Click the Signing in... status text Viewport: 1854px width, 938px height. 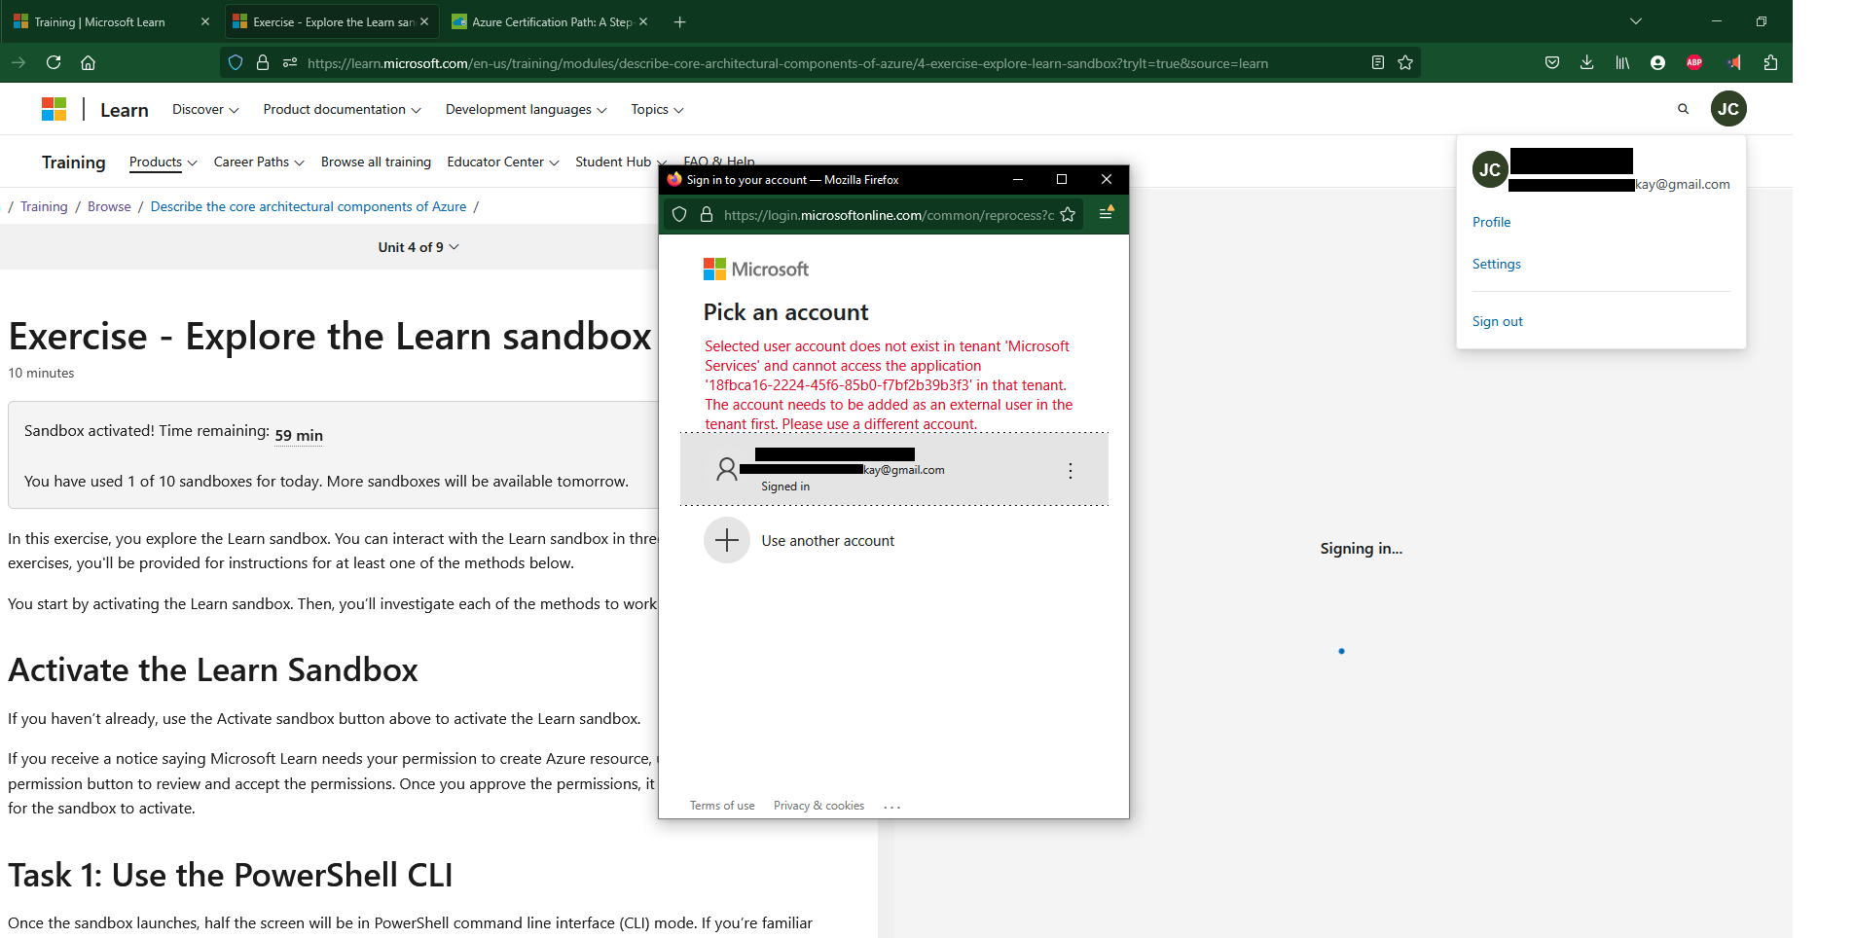click(1361, 549)
